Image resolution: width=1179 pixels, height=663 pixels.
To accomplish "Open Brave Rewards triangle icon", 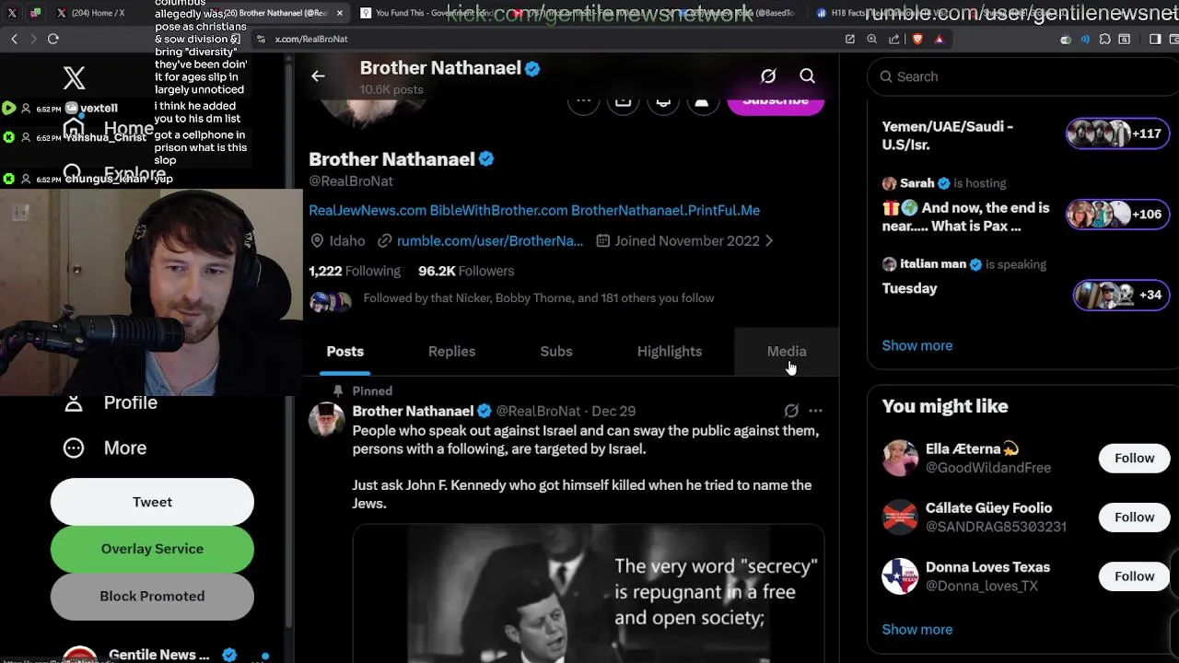I will point(940,39).
